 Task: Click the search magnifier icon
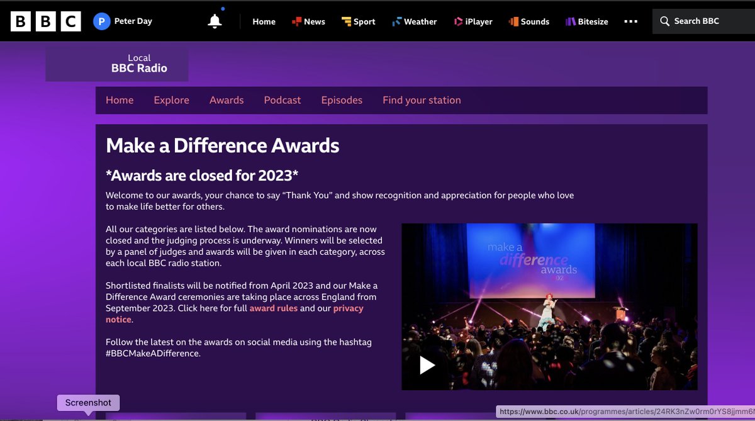[x=664, y=21]
